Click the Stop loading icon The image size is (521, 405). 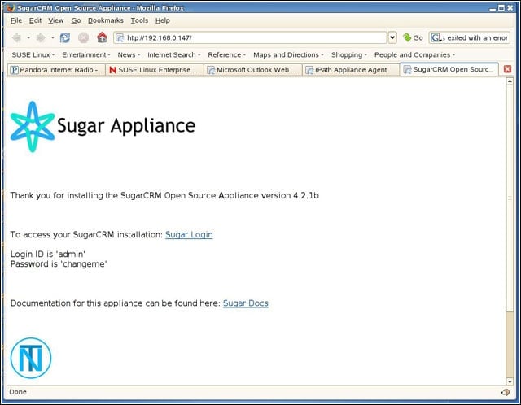83,38
